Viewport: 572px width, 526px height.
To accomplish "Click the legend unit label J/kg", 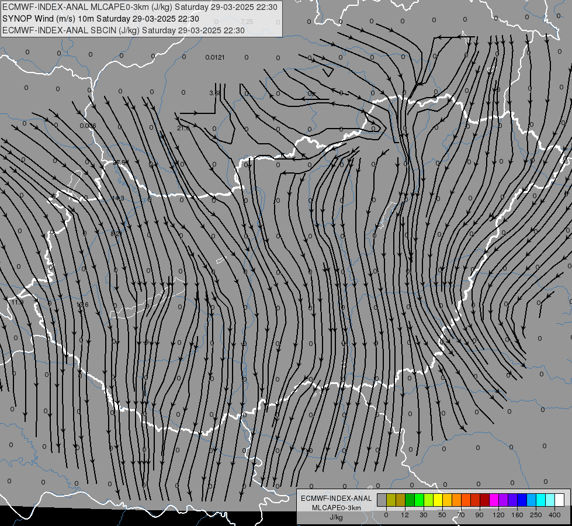I will coord(336,517).
